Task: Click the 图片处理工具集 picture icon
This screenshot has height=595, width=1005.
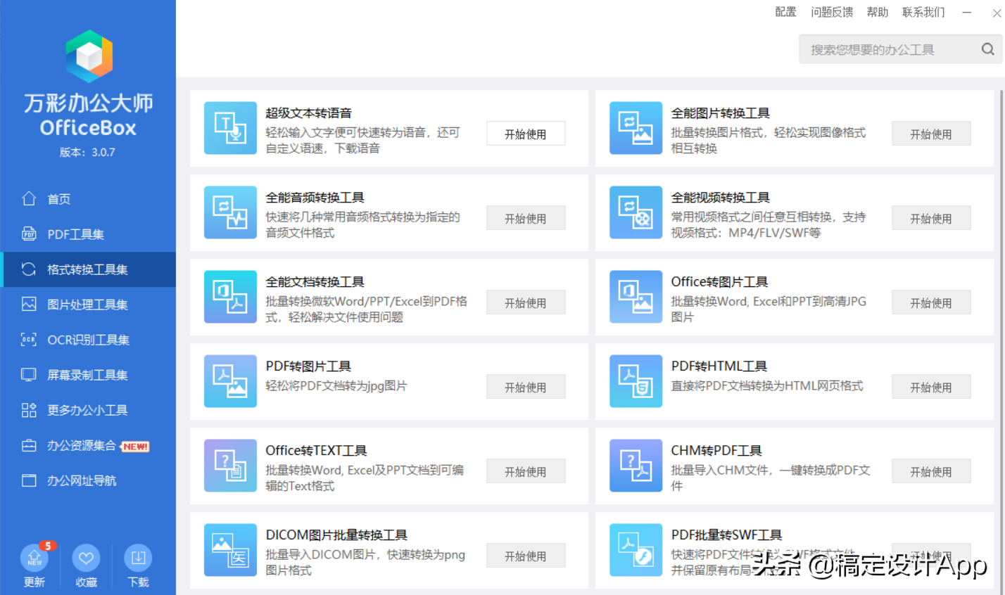Action: 29,304
